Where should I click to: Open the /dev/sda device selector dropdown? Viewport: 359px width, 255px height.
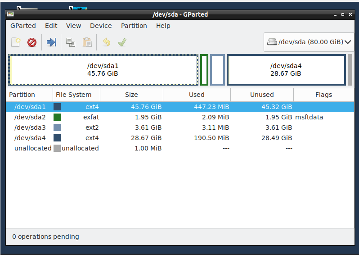coord(309,42)
